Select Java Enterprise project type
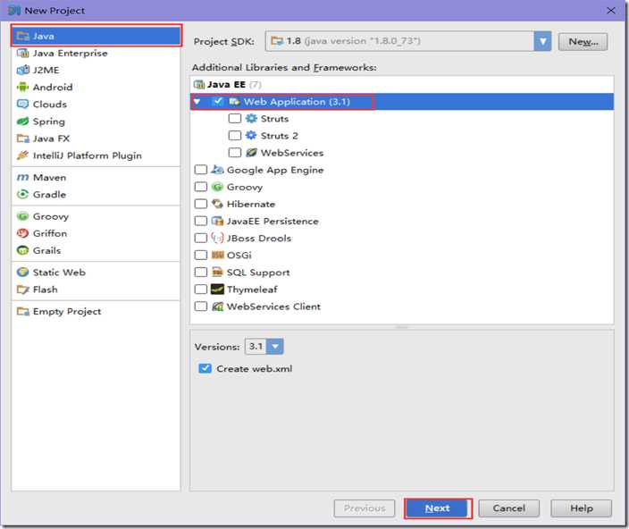 96,53
